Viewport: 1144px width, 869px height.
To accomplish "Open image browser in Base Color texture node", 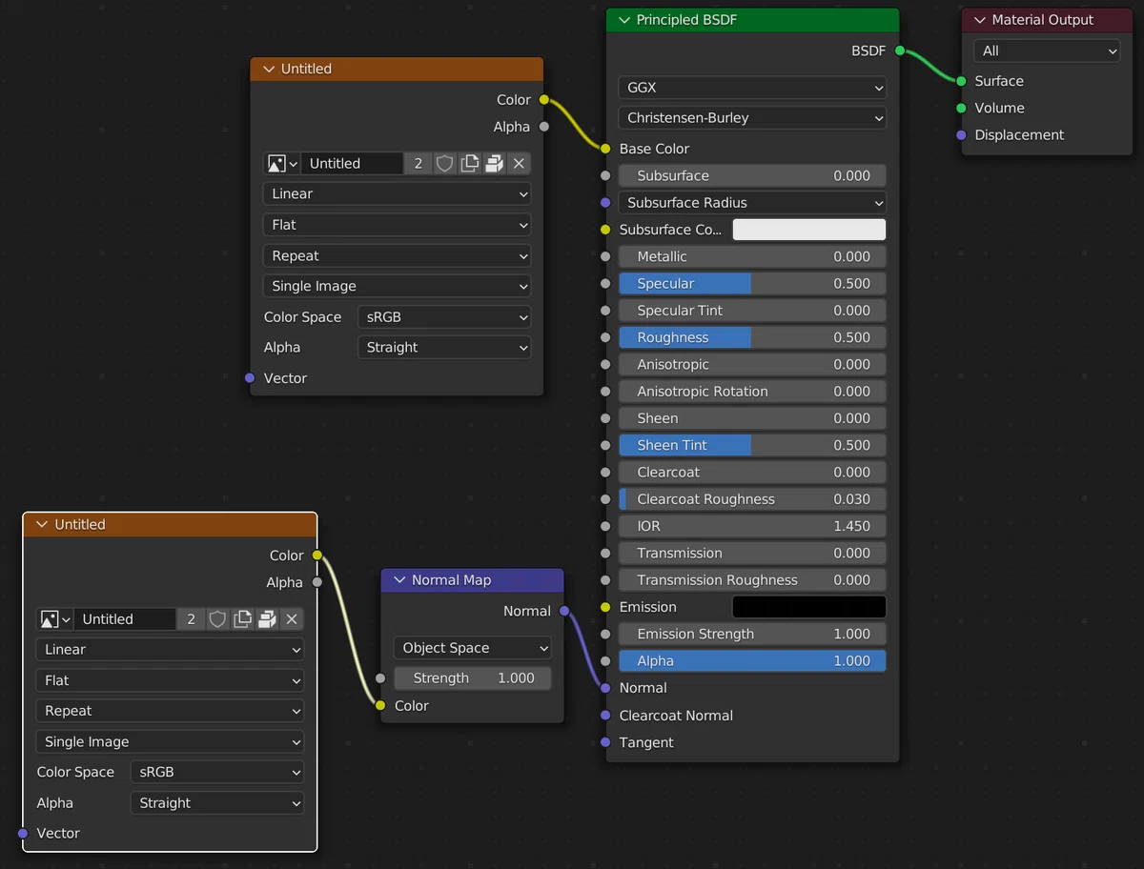I will (x=281, y=164).
